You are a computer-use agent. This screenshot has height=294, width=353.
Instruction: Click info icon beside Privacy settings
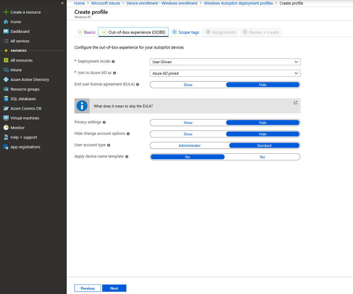[x=104, y=122]
